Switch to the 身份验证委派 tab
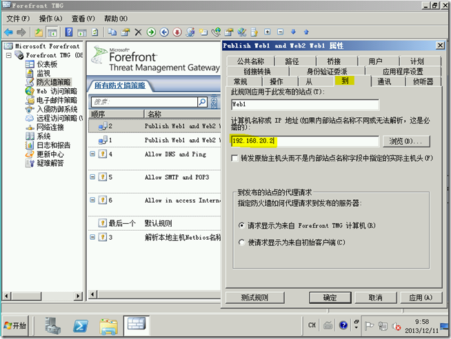This screenshot has width=451, height=339. point(327,71)
